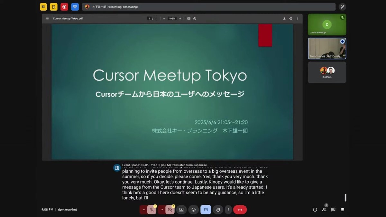Open the participants list
The height and width of the screenshot is (217, 386).
(324, 209)
